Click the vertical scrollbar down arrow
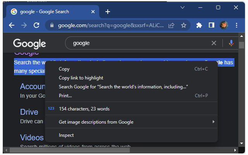The height and width of the screenshot is (155, 248). 241,143
